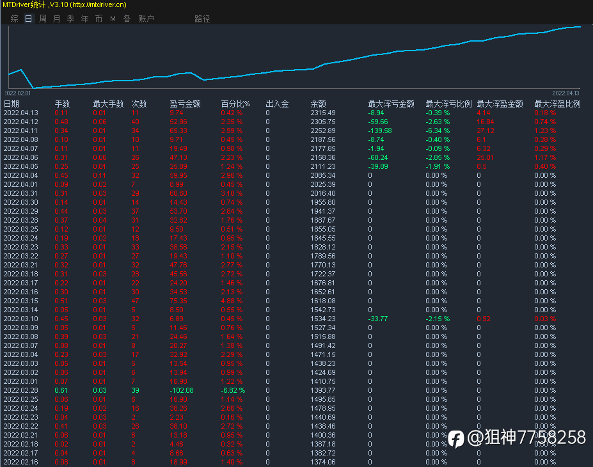This screenshot has height=467, width=593.
Task: Open the 备 tab
Action: [x=127, y=19]
